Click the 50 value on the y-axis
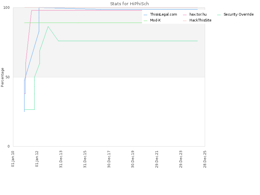The width and height of the screenshot is (260, 195). tap(9, 77)
